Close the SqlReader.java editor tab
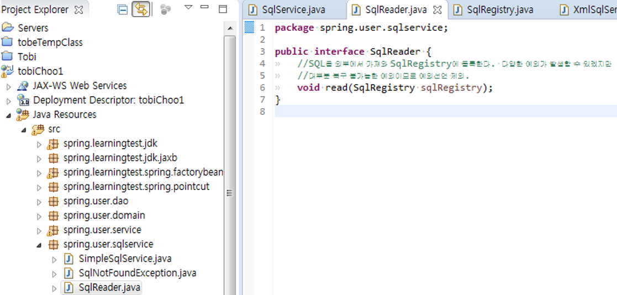The image size is (617, 295). coord(437,10)
